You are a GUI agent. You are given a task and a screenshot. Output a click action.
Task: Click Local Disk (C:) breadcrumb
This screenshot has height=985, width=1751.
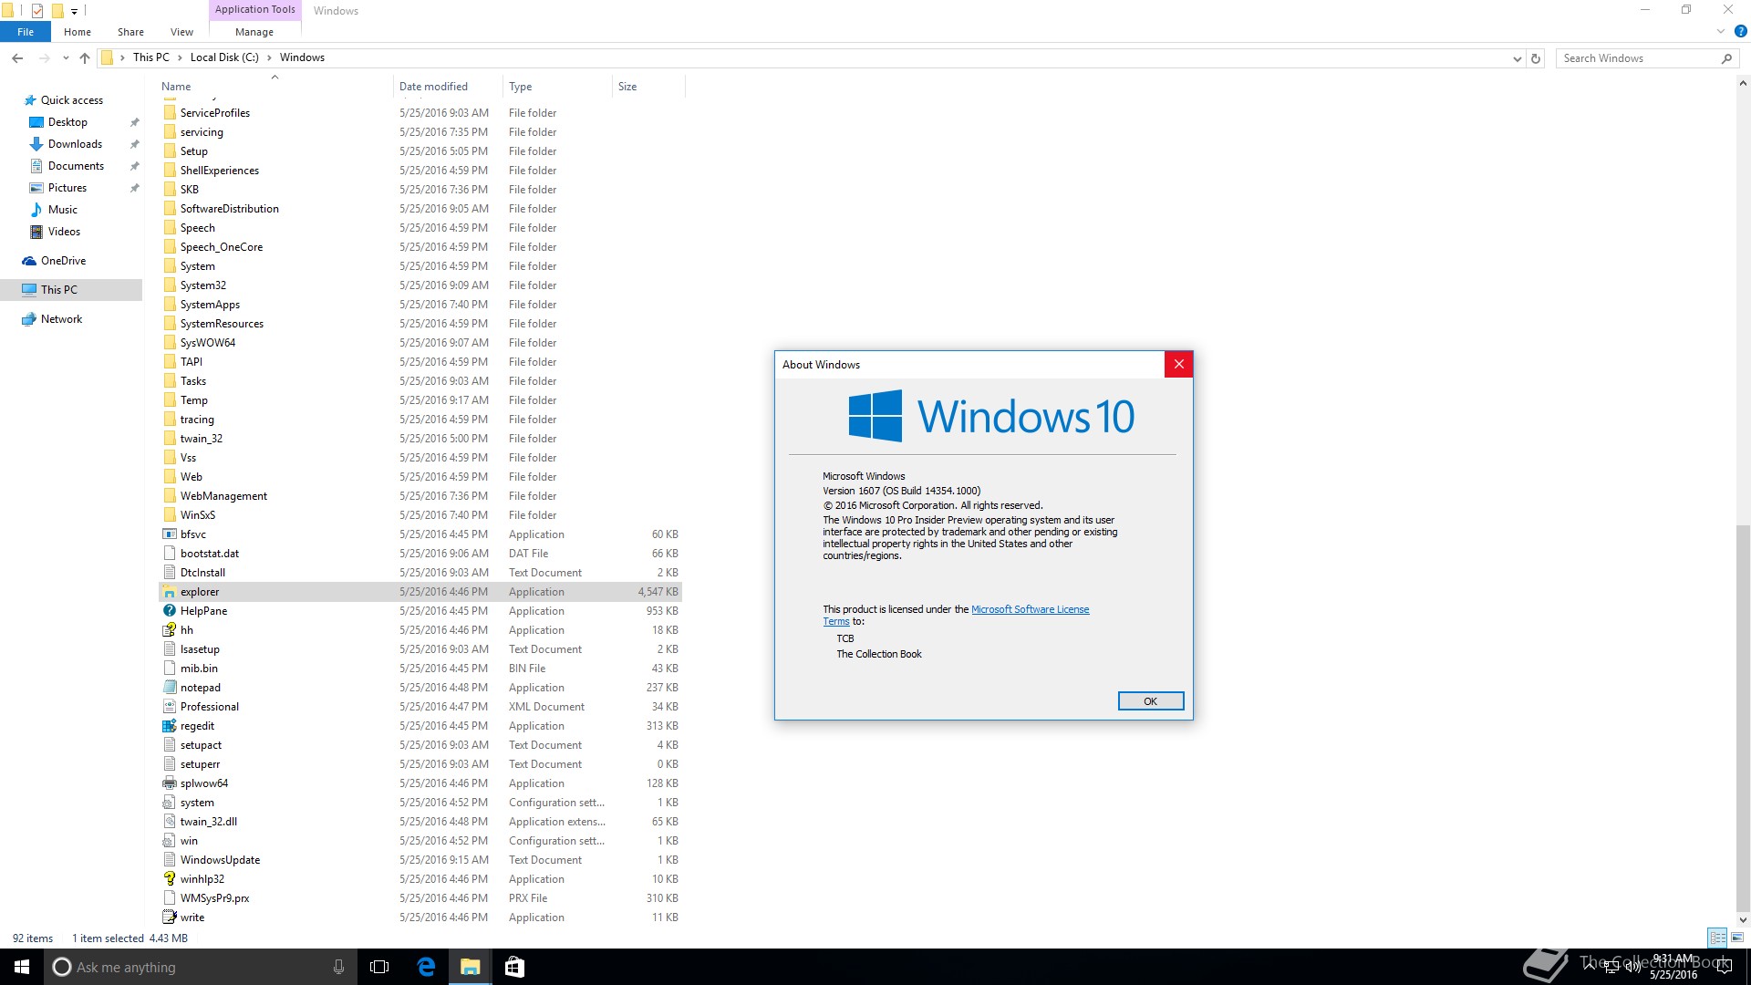point(224,57)
